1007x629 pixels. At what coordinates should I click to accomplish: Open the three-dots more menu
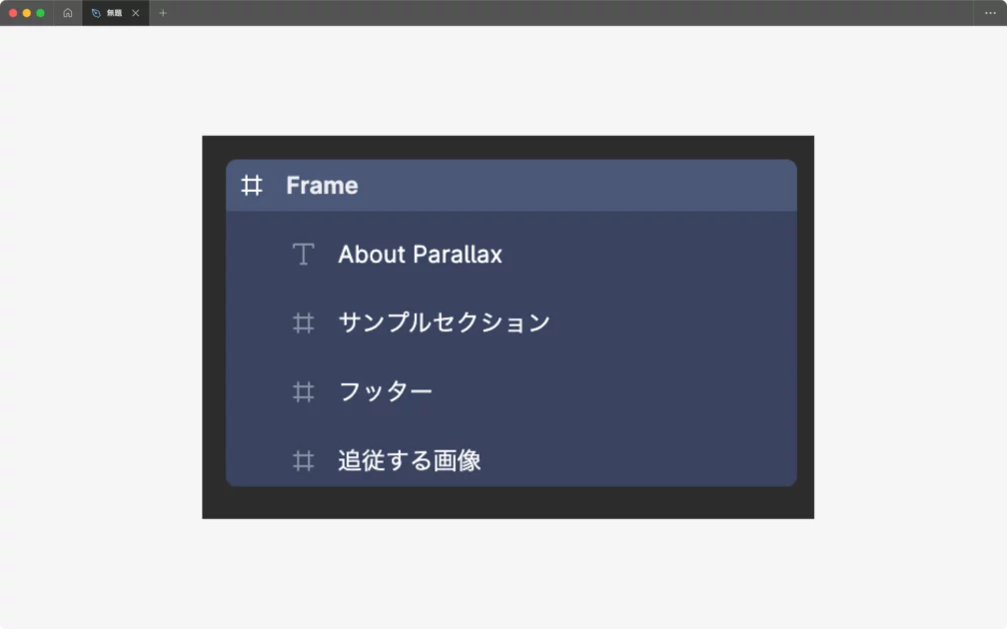990,13
